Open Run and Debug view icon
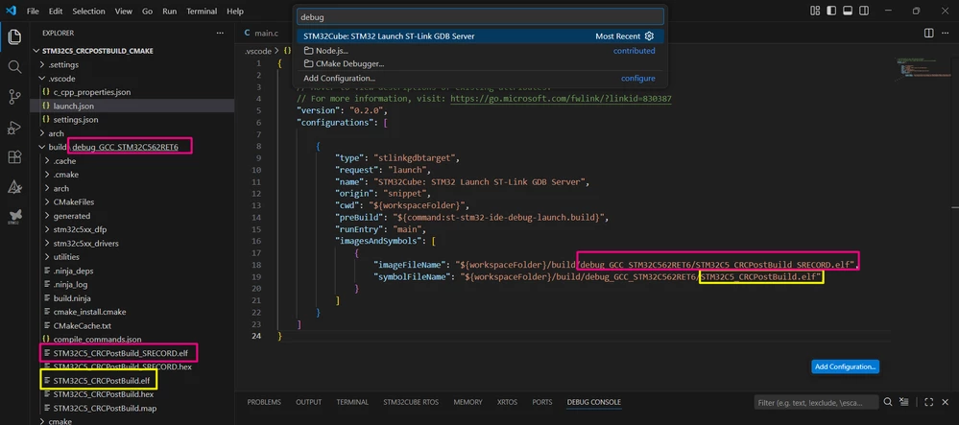This screenshot has width=959, height=425. 14,128
